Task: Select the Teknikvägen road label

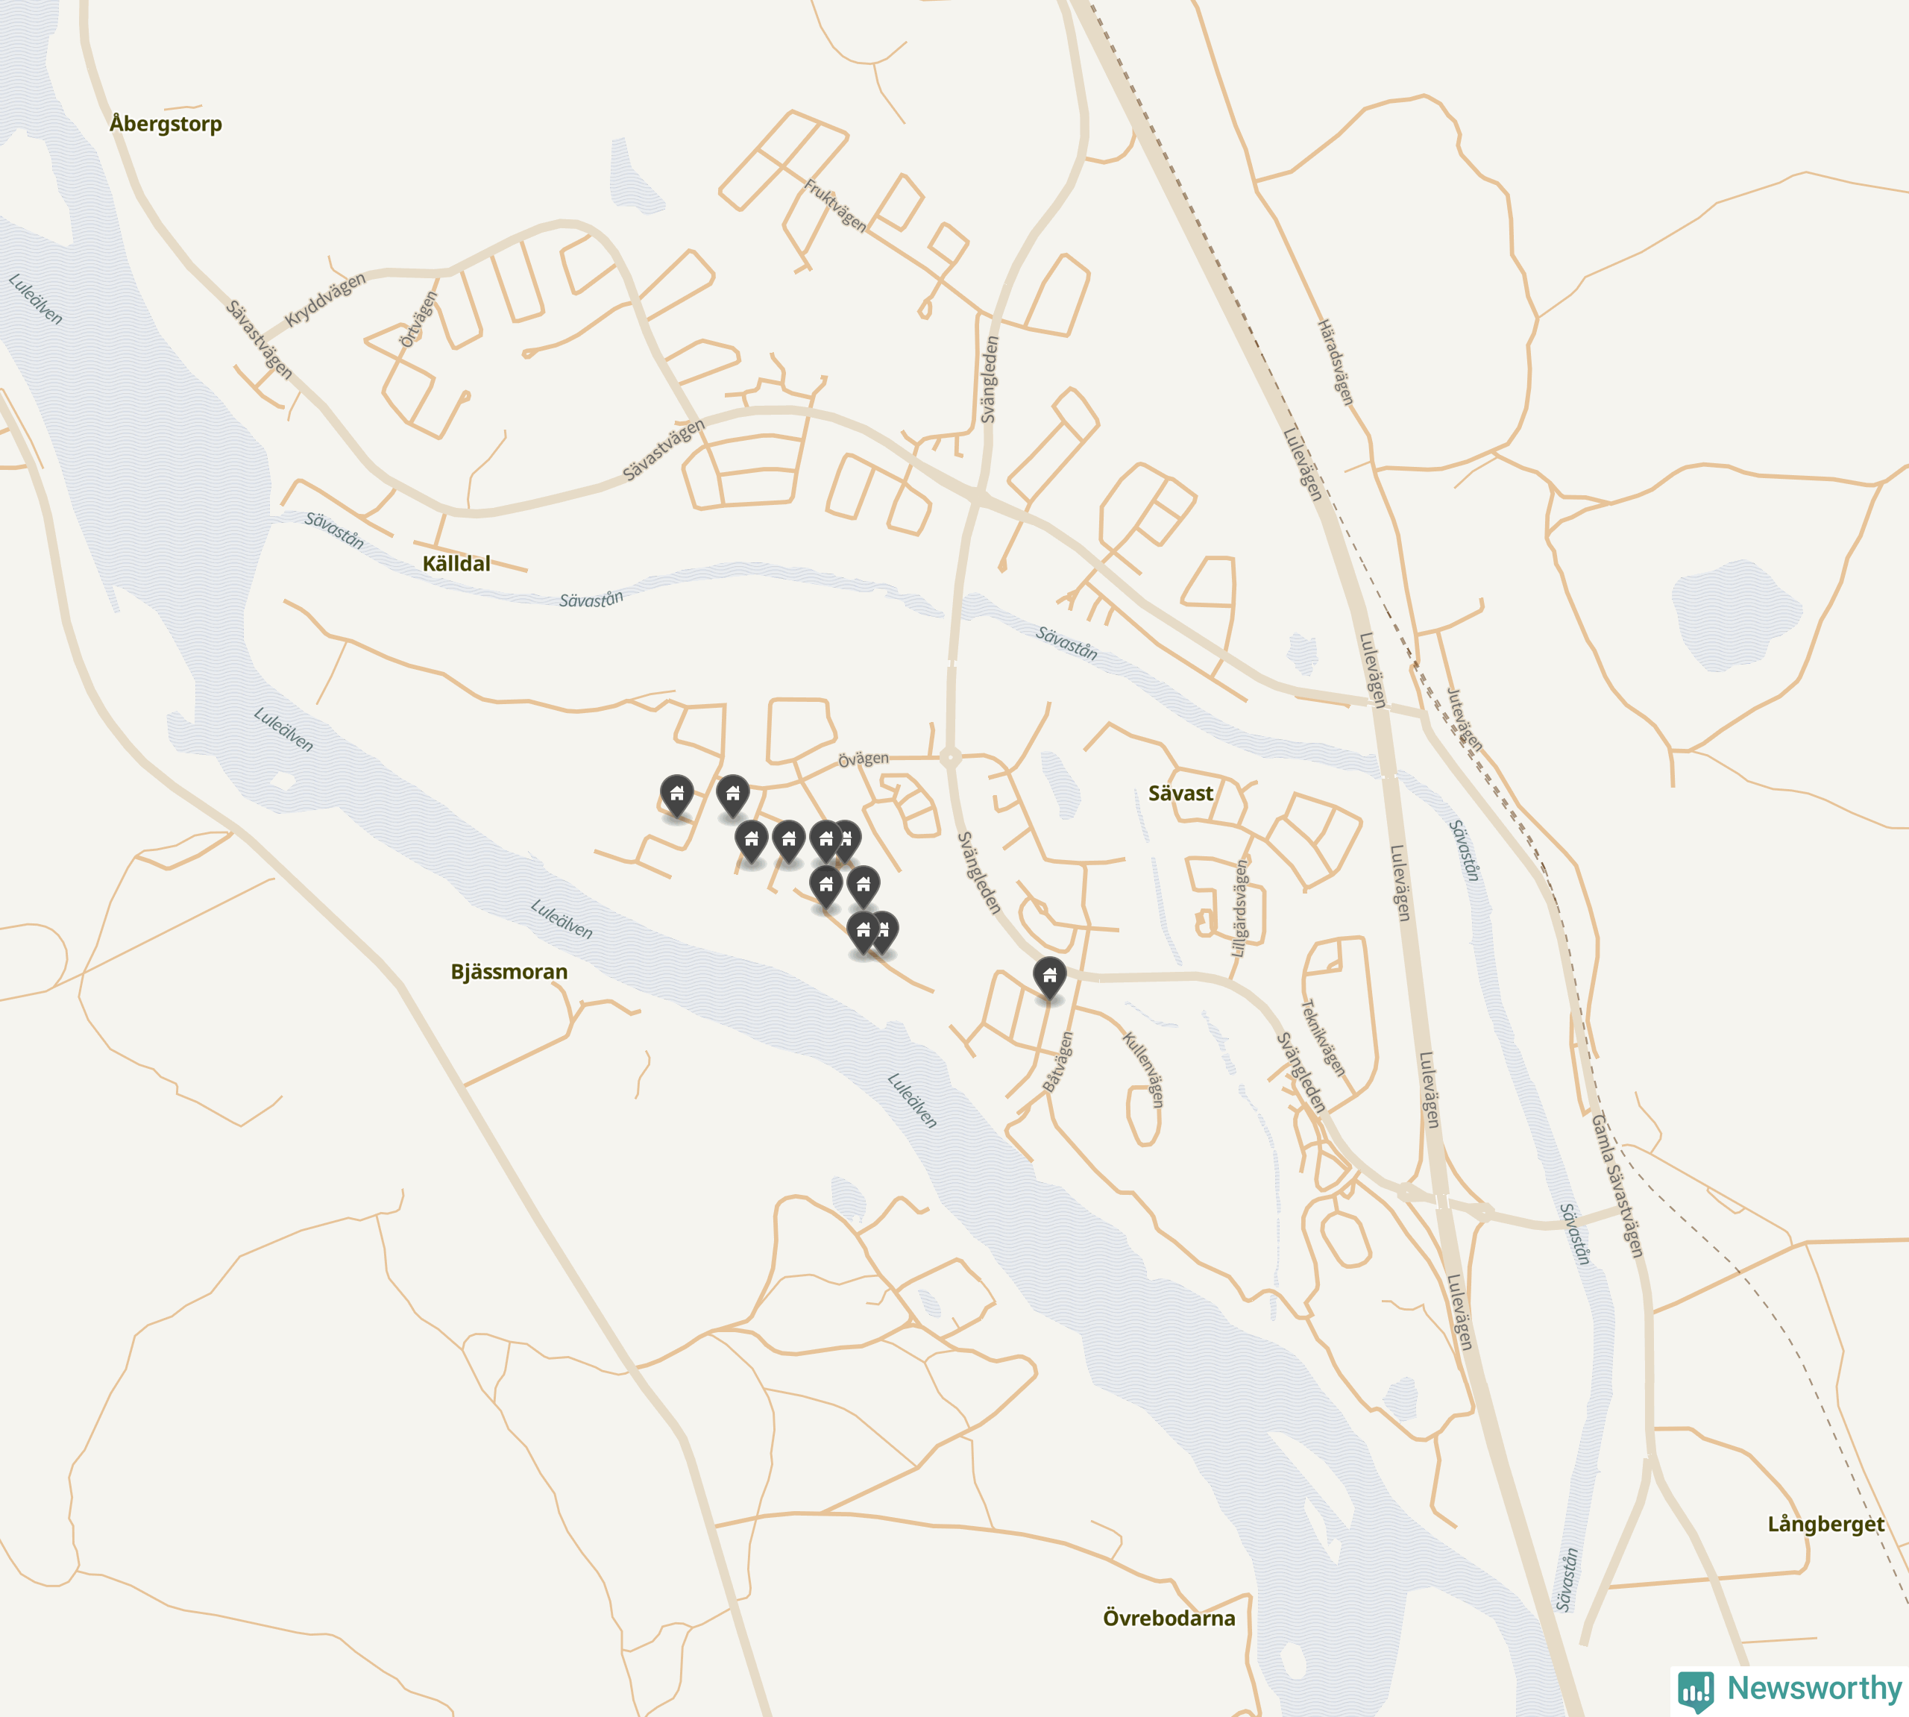Action: click(x=1322, y=1038)
